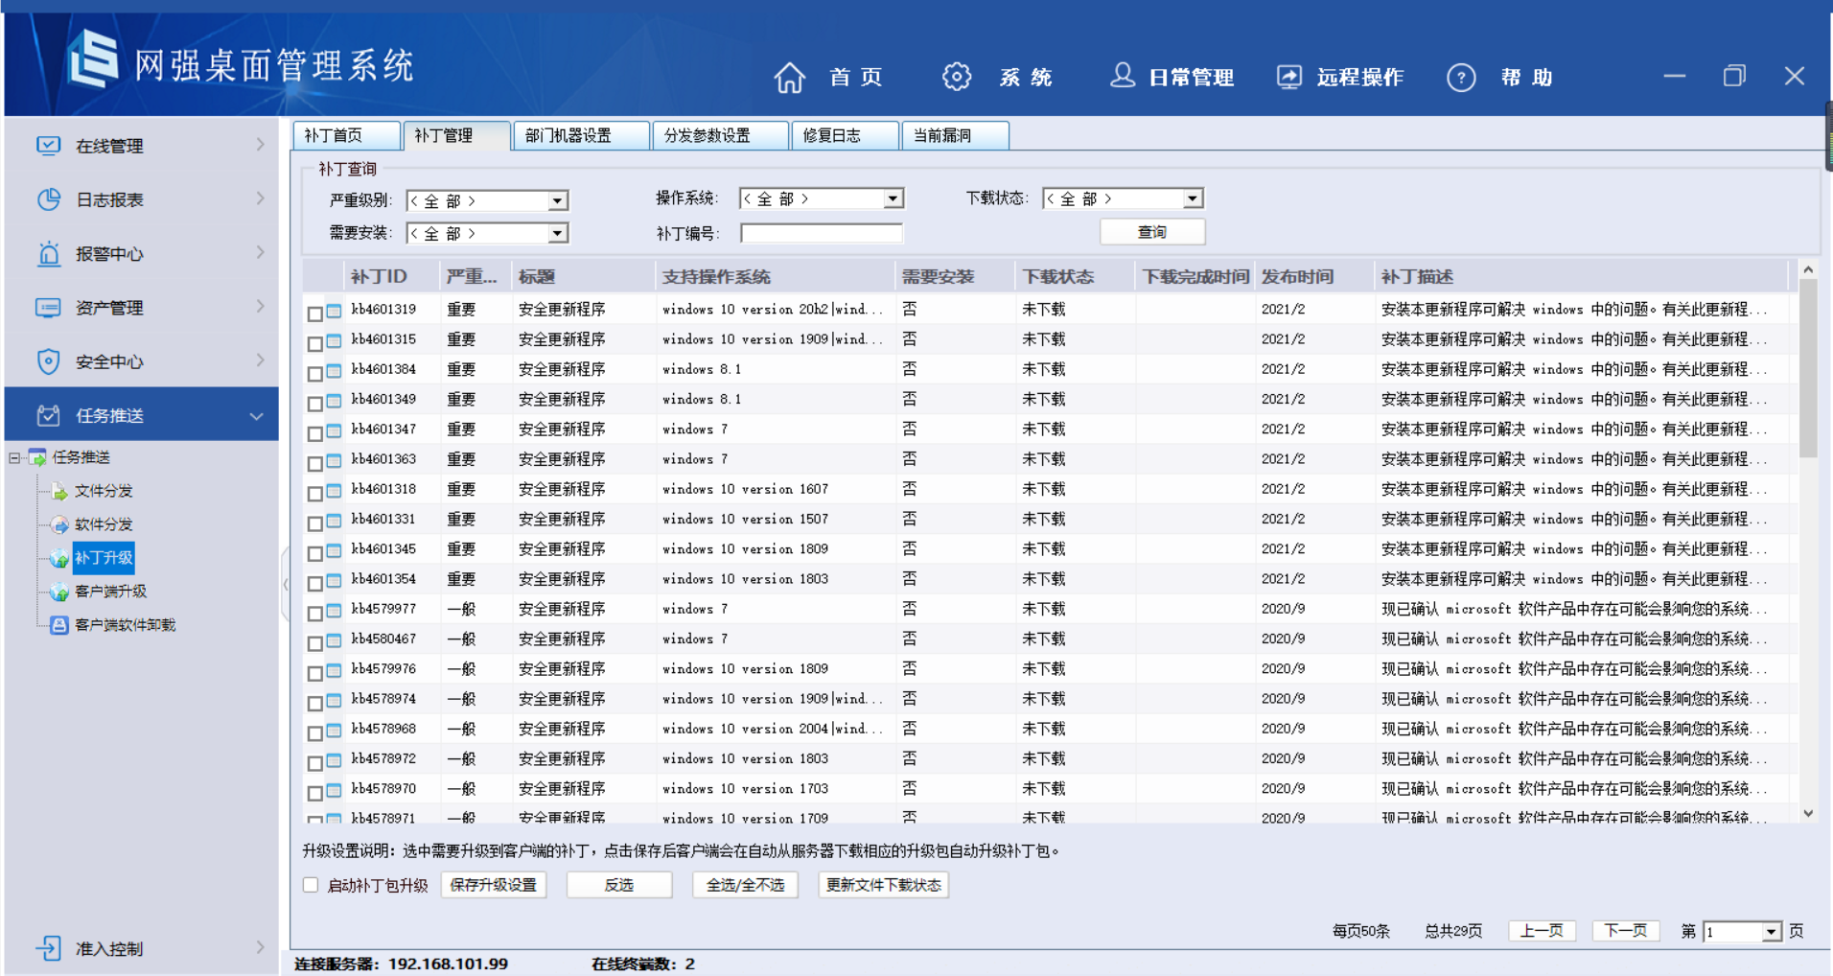Sort by the 发布时间 column header
The width and height of the screenshot is (1833, 976).
pyautogui.click(x=1313, y=276)
